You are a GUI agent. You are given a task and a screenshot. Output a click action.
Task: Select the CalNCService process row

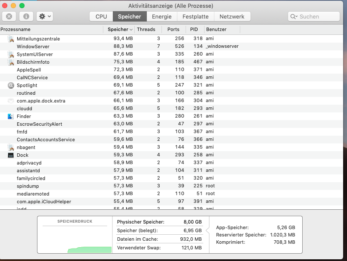171,78
